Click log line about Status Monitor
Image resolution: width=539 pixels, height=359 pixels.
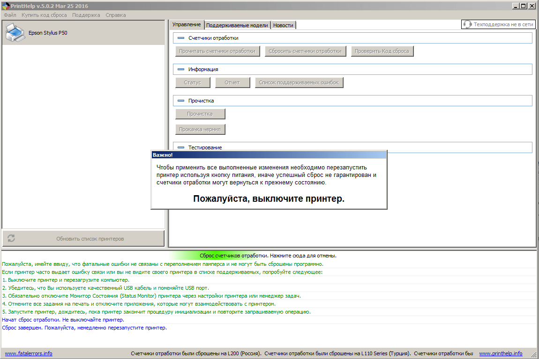tap(151, 296)
